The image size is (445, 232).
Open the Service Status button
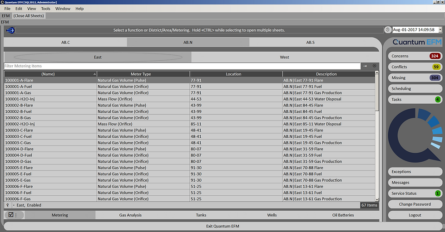[x=415, y=193]
